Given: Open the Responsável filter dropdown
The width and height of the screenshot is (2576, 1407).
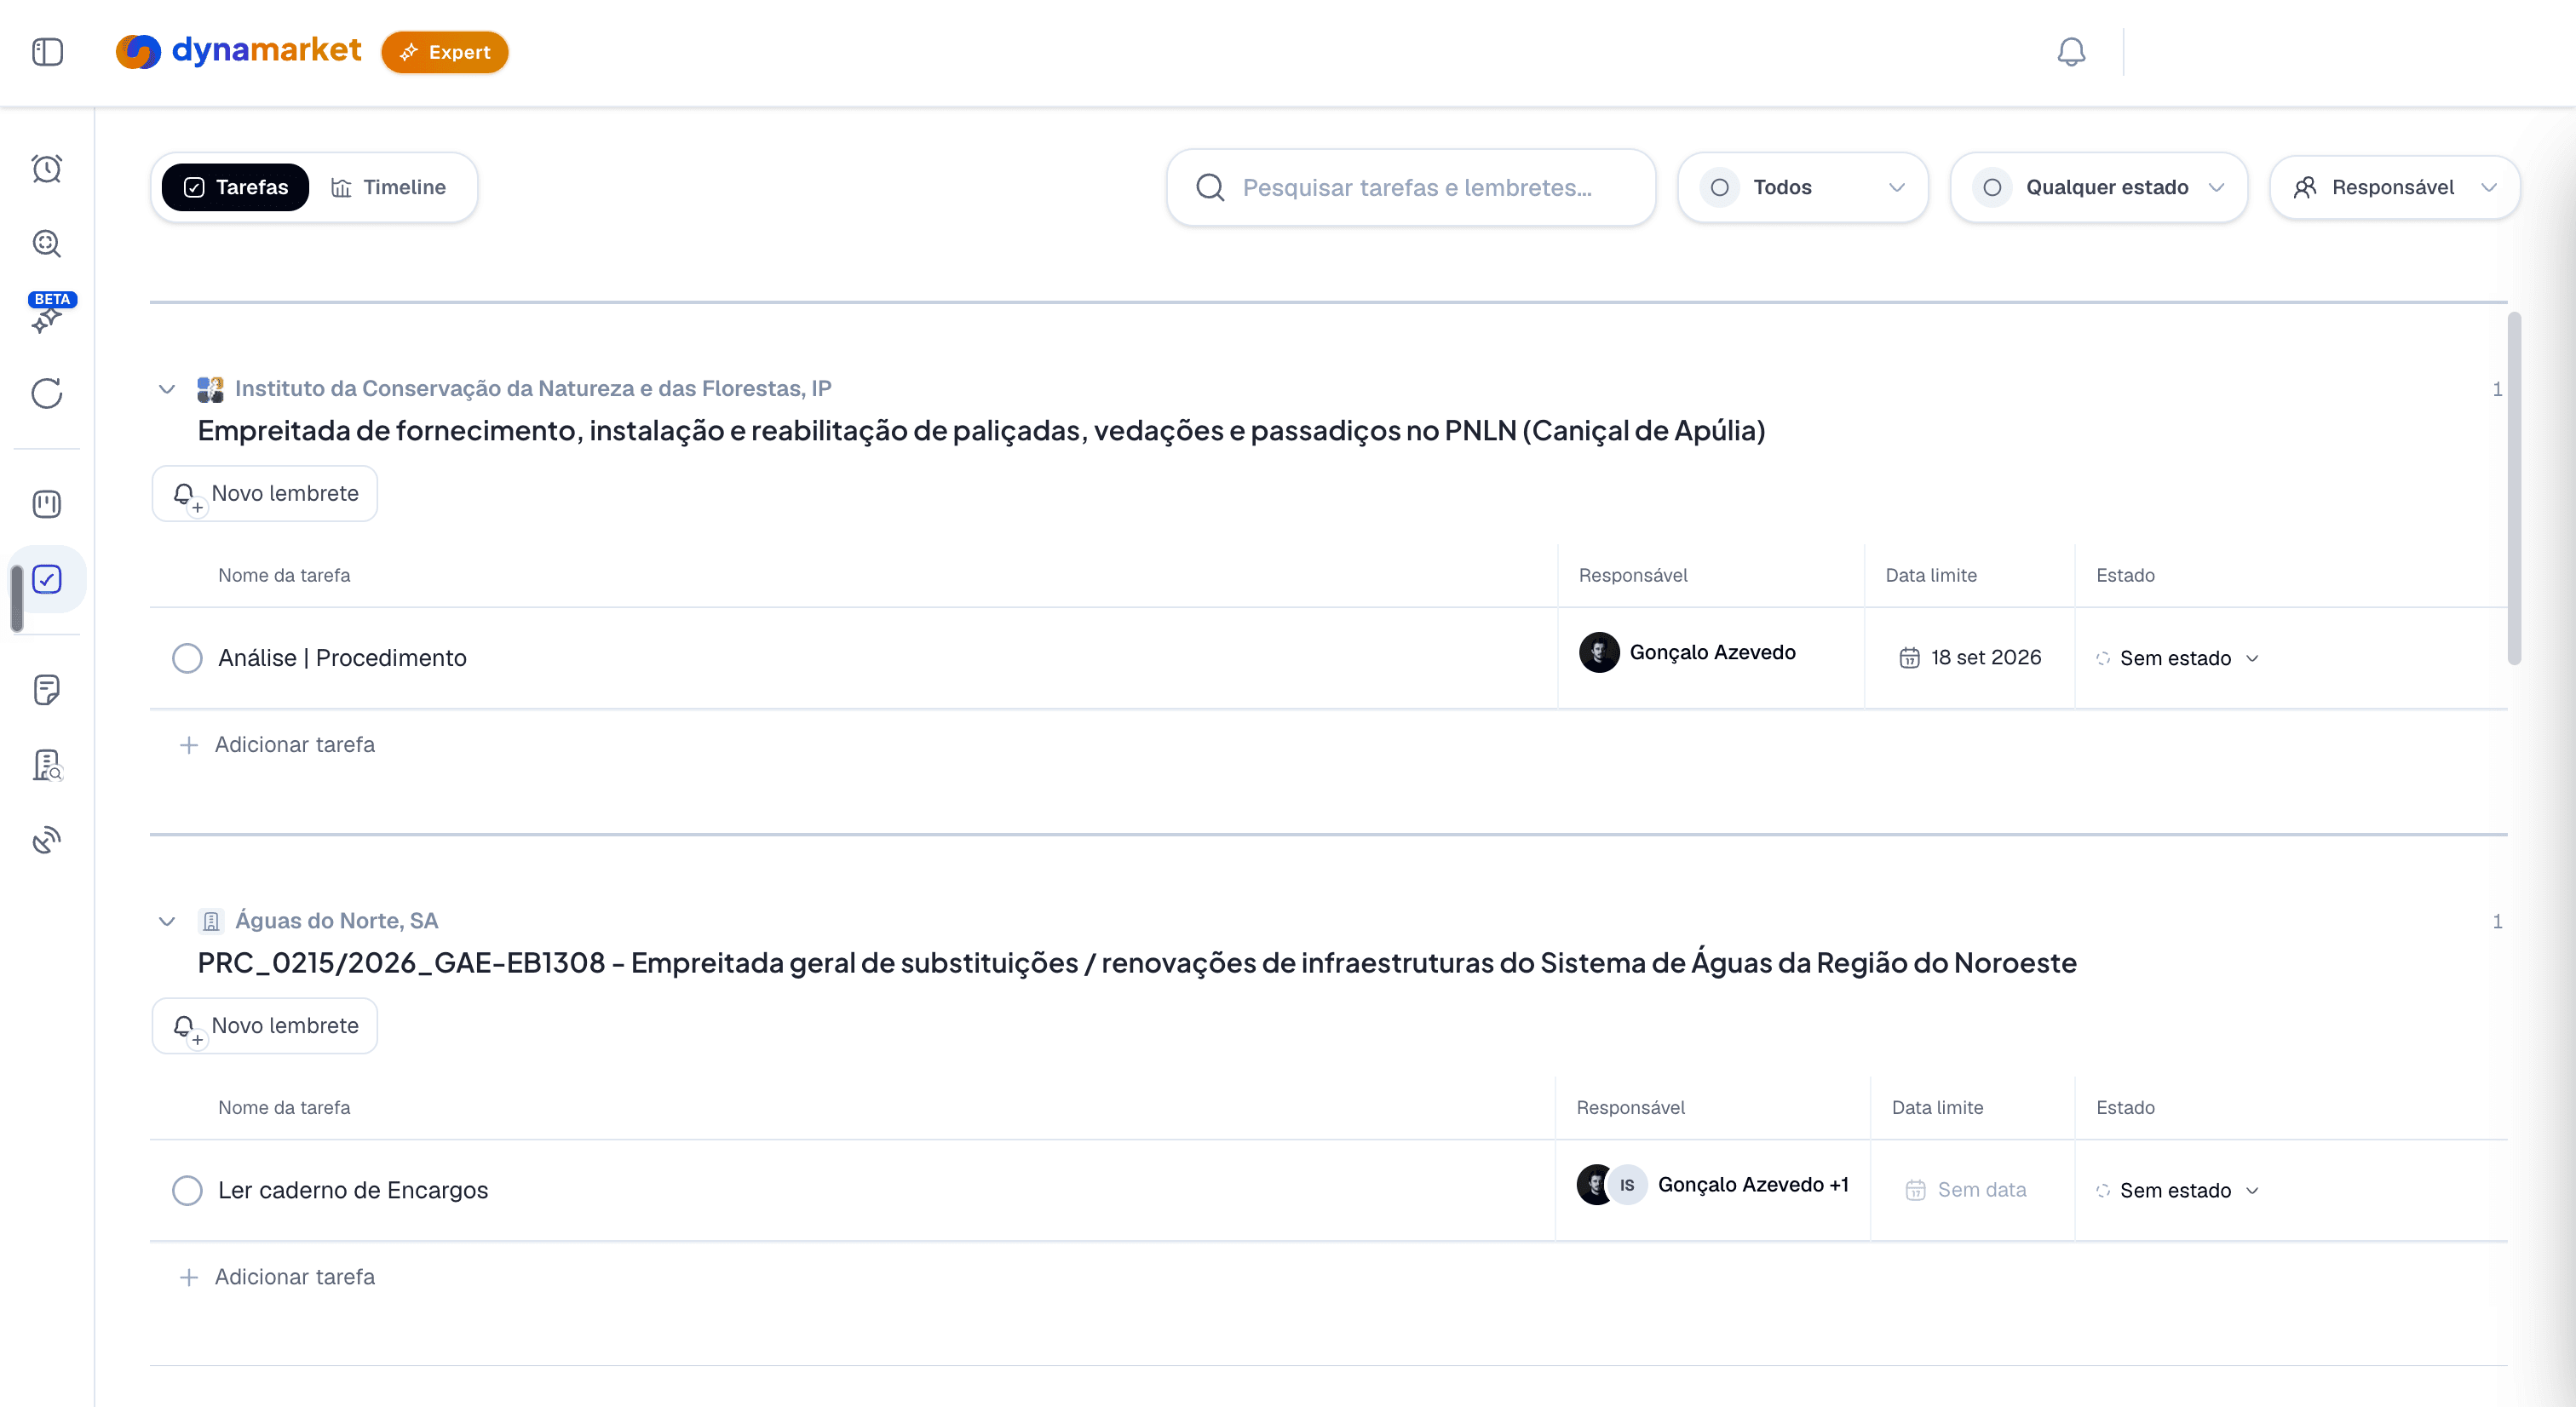Looking at the screenshot, I should (2394, 187).
